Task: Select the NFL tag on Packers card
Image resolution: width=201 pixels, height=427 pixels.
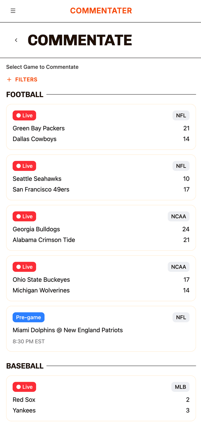Action: click(181, 115)
